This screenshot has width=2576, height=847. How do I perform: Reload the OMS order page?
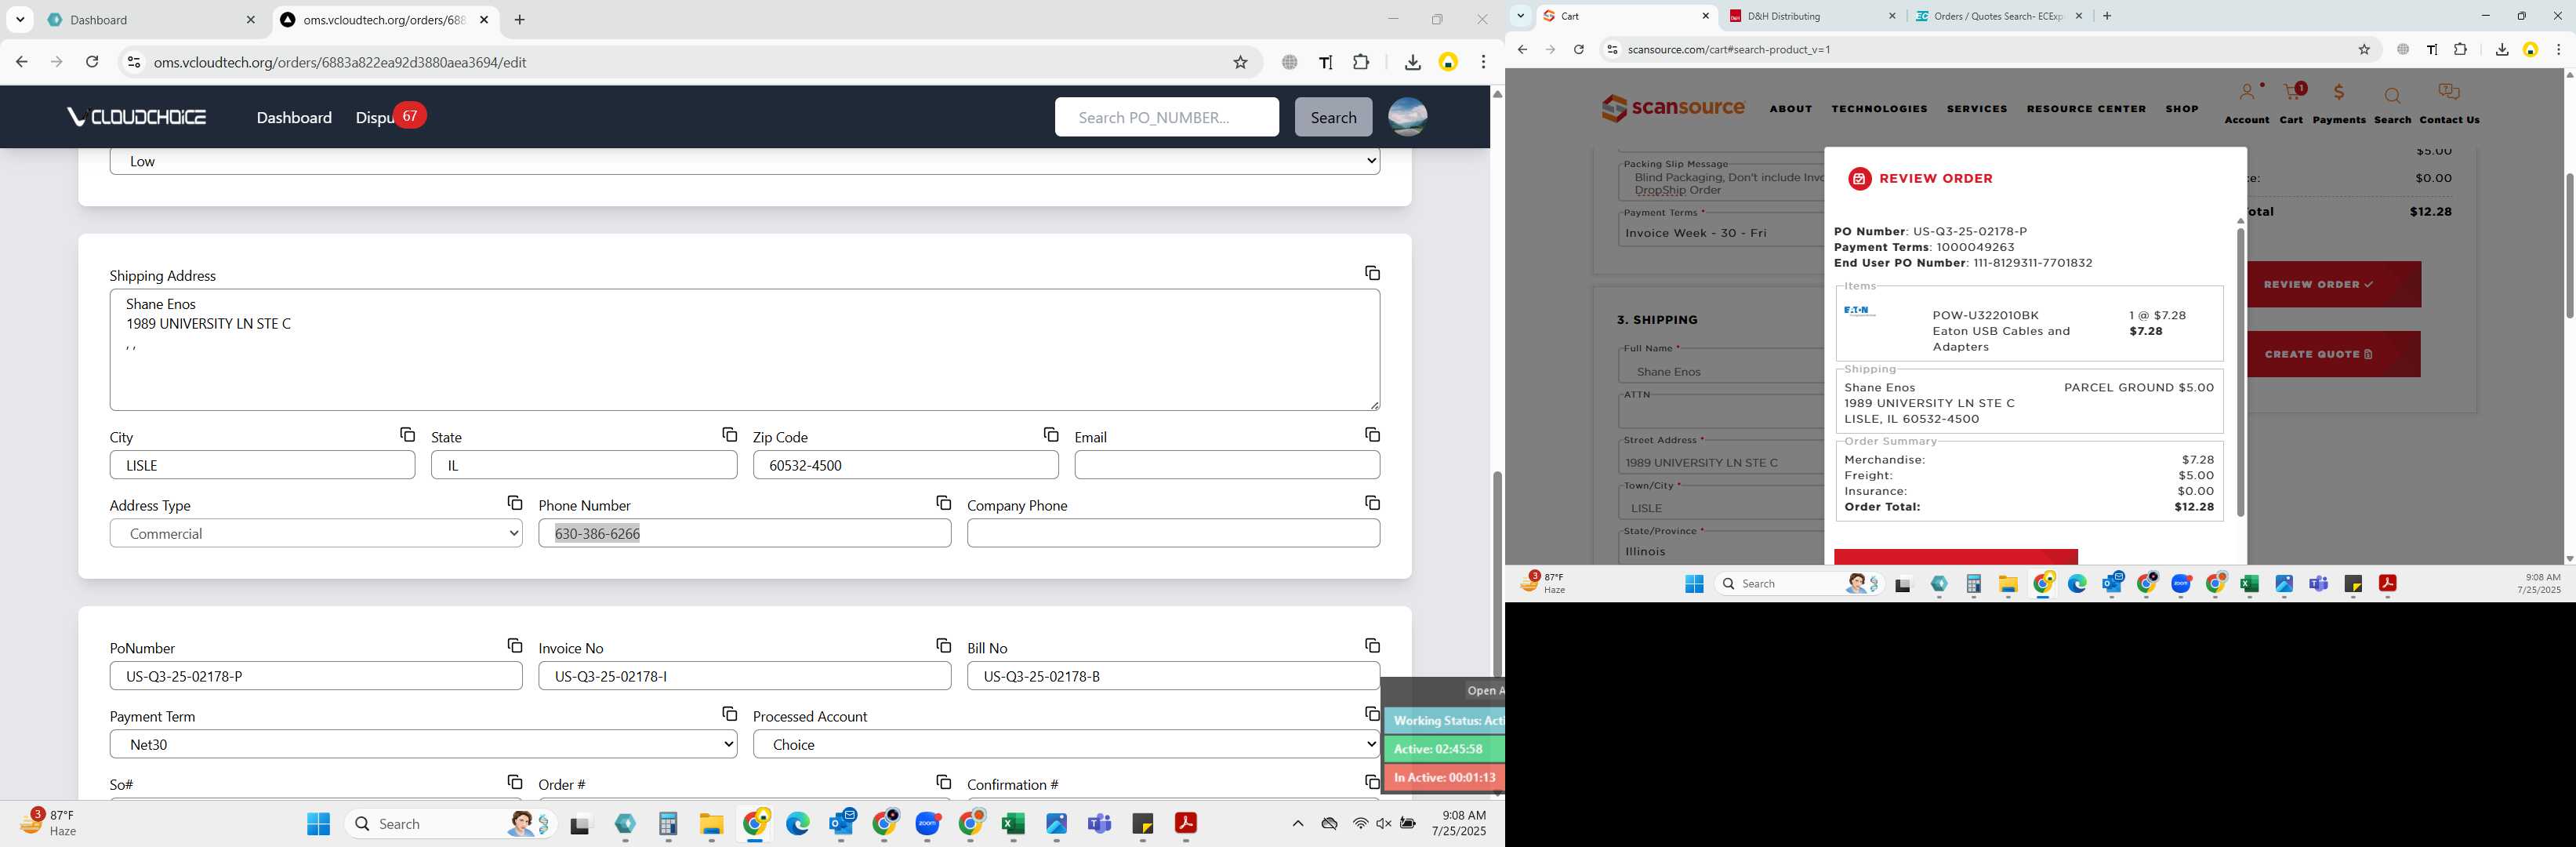pyautogui.click(x=92, y=62)
